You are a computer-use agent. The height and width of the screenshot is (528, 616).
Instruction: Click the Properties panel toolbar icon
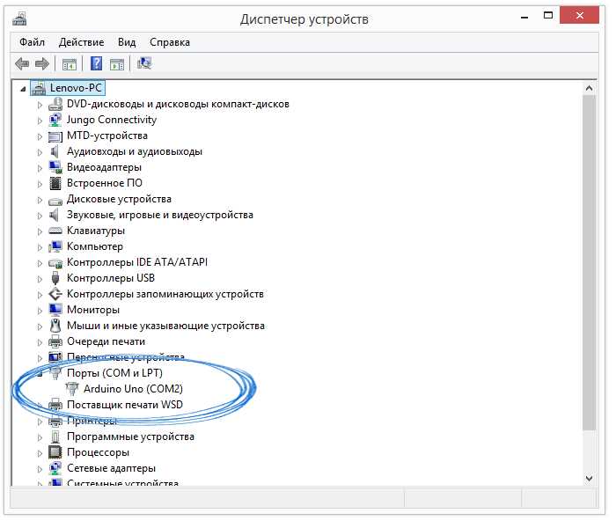point(117,63)
